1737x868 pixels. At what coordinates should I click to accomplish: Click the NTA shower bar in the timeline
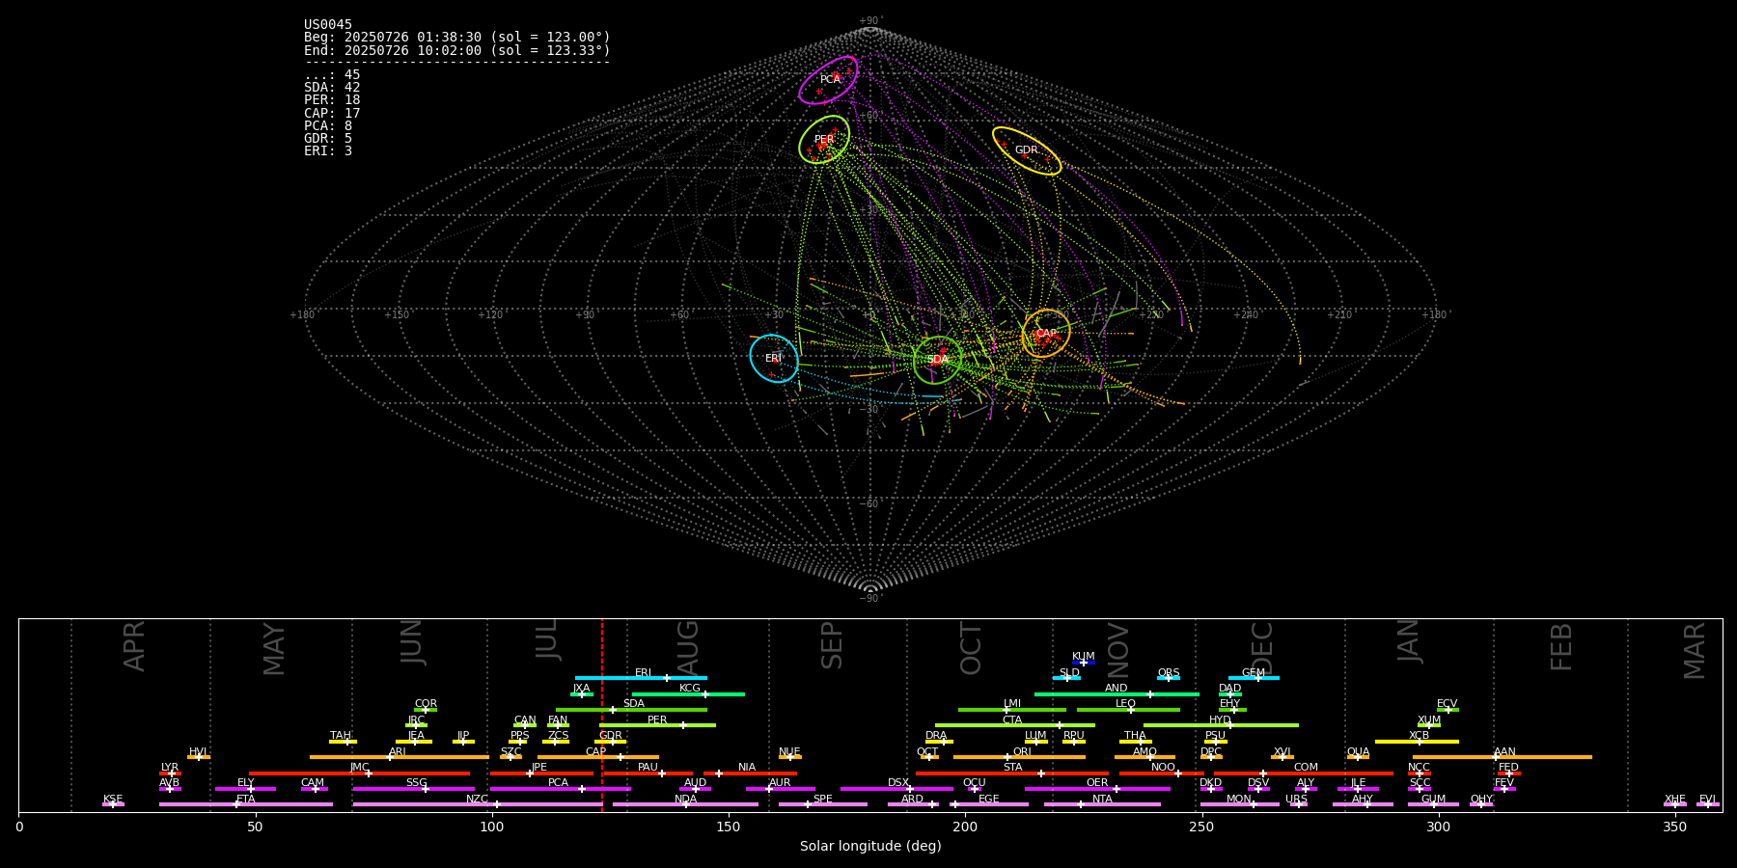[1102, 804]
